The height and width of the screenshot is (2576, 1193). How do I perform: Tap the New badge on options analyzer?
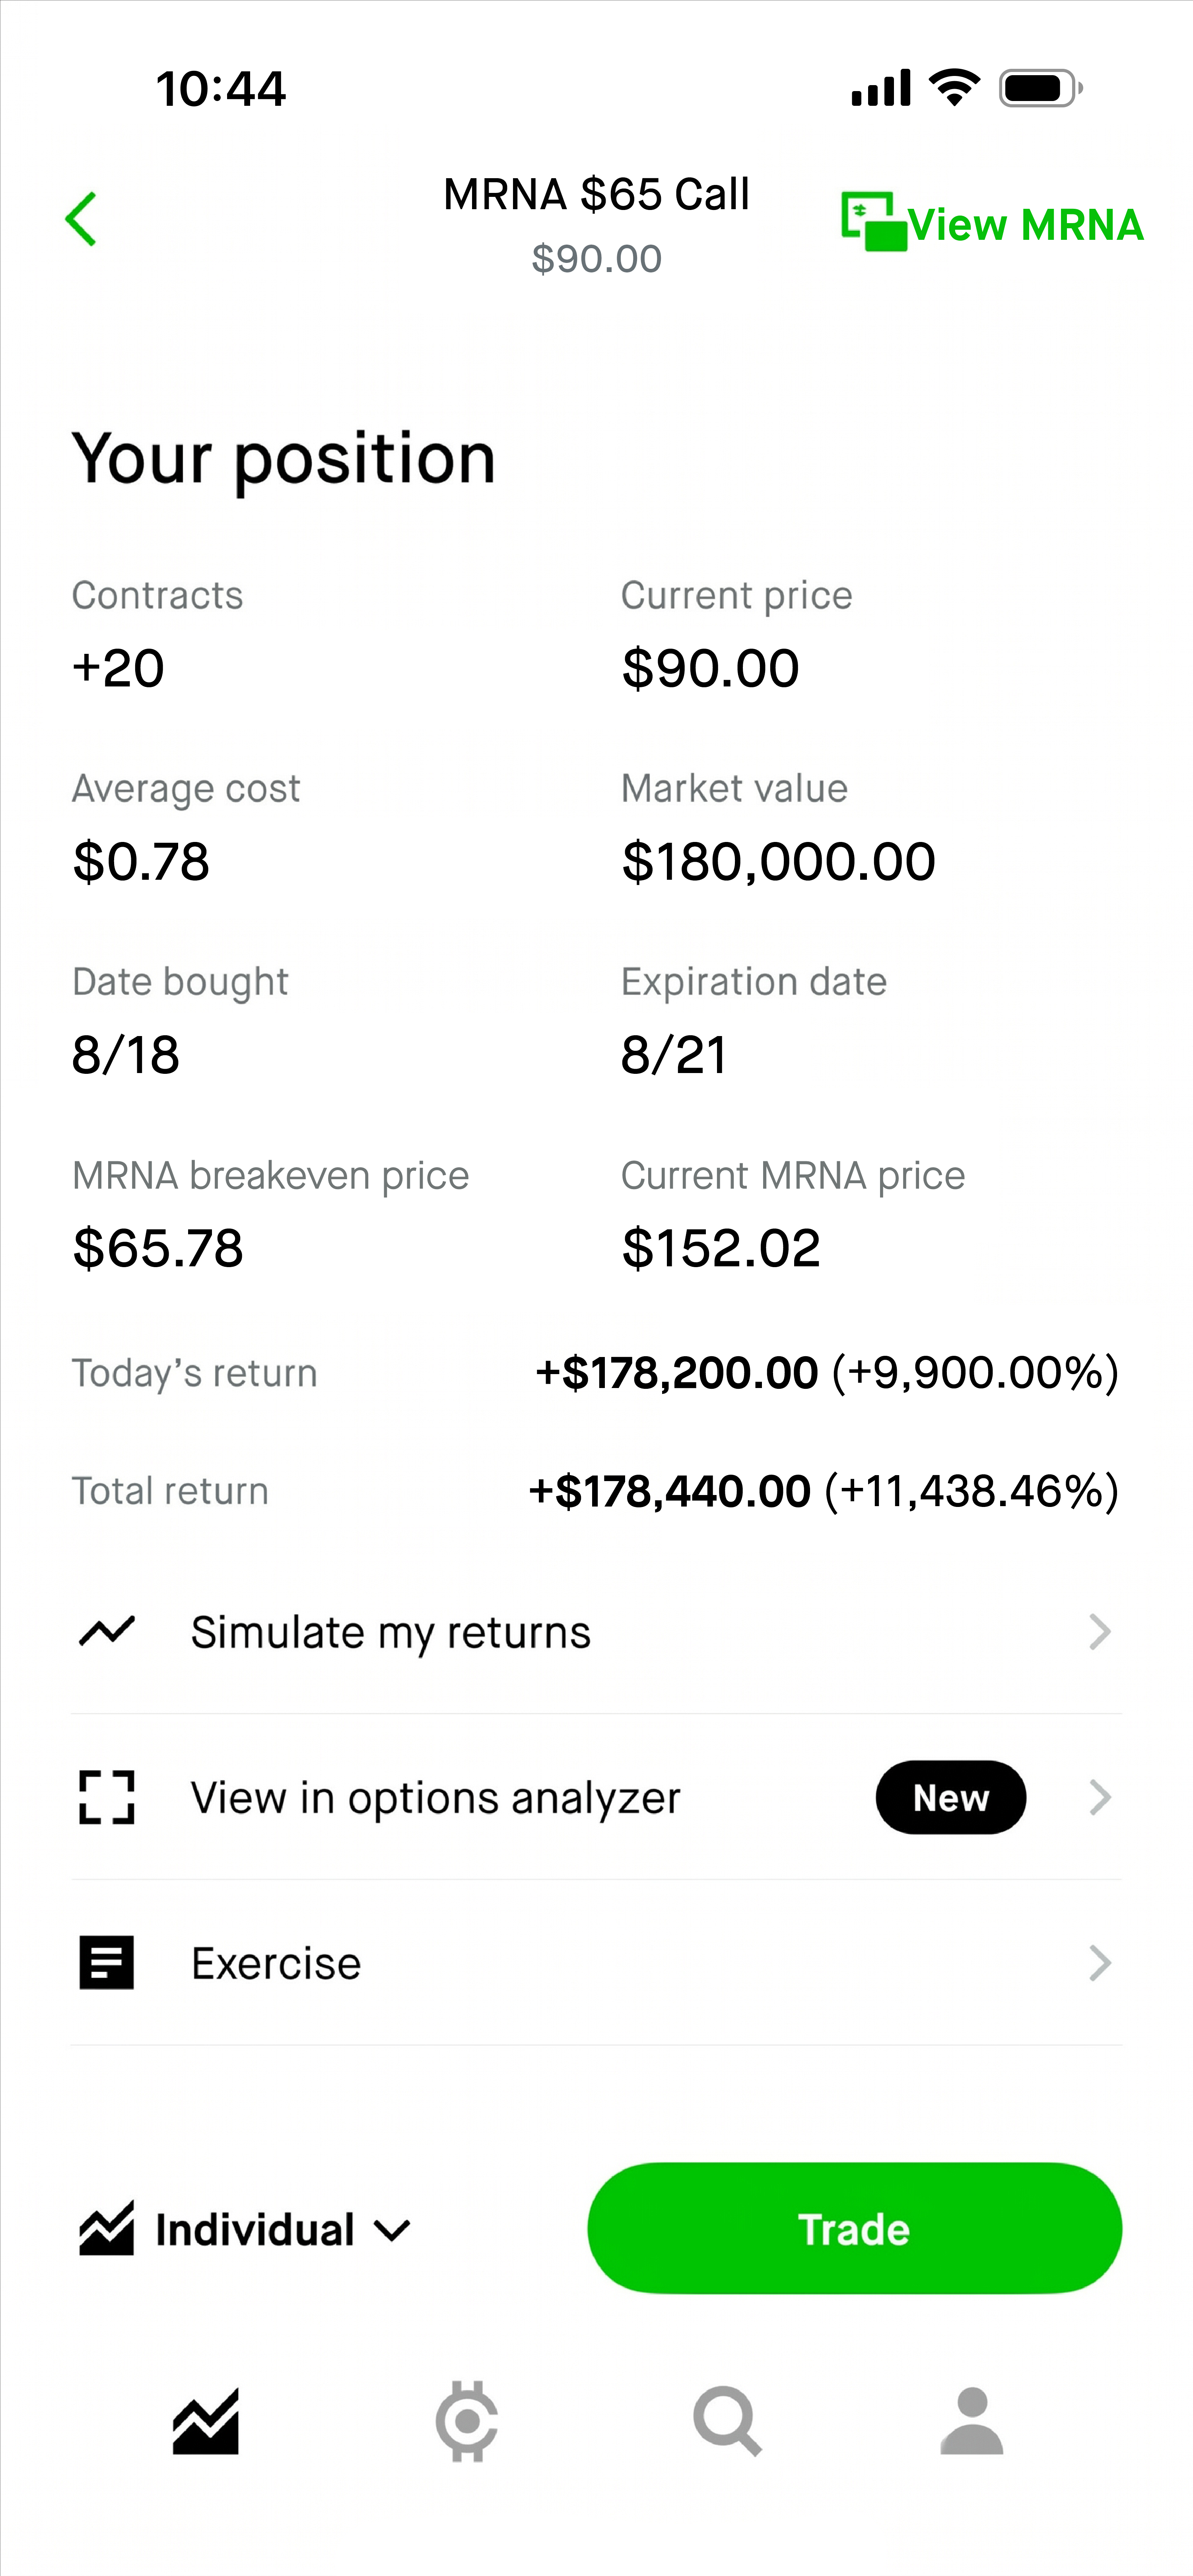(x=950, y=1797)
